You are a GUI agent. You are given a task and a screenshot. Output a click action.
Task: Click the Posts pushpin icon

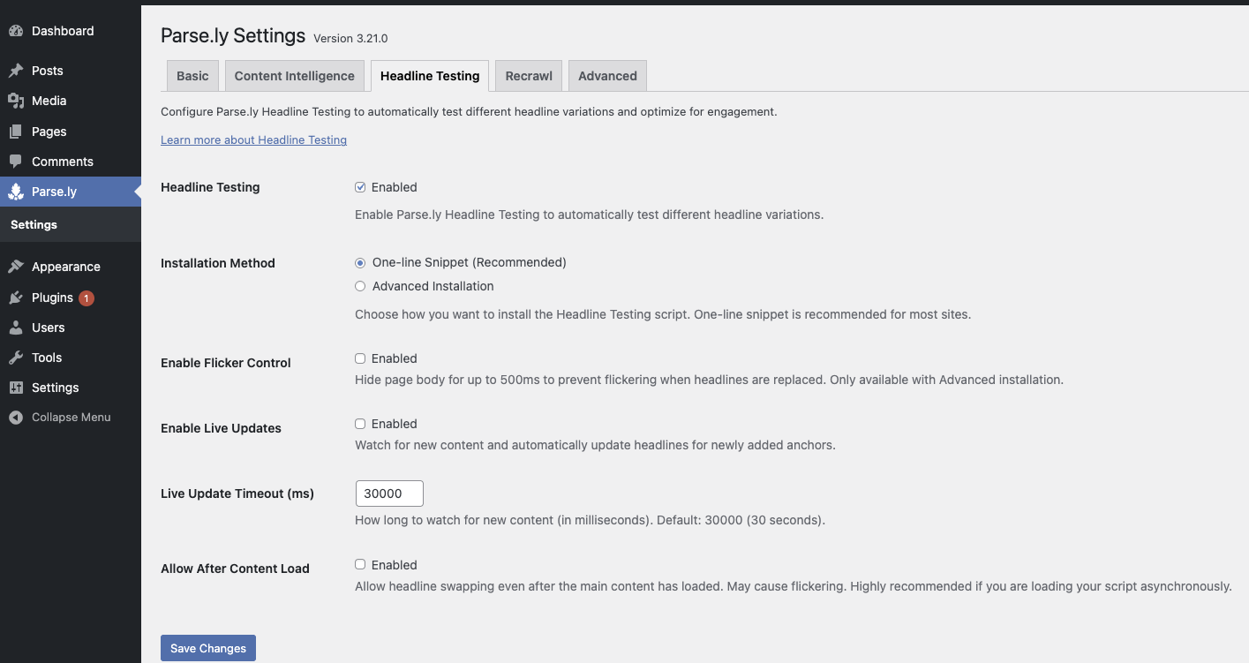[16, 71]
